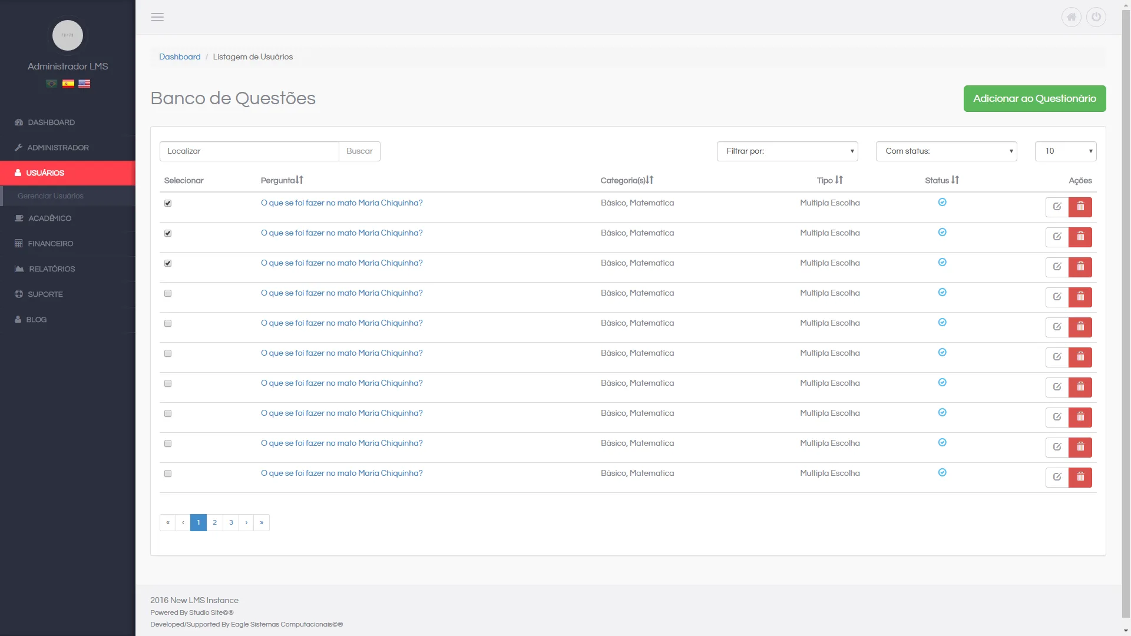This screenshot has height=636, width=1131.
Task: Uncheck the first row's checkbox
Action: pyautogui.click(x=168, y=203)
